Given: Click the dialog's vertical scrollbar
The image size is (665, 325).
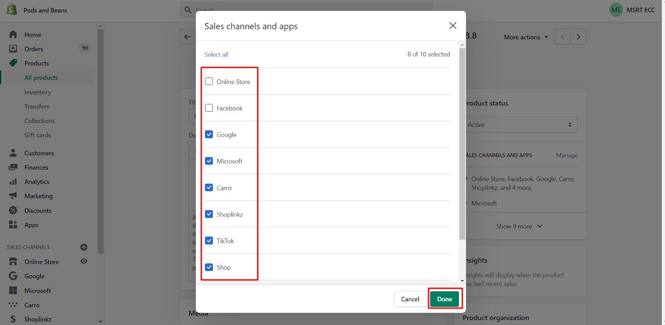Looking at the screenshot, I should click(x=462, y=144).
